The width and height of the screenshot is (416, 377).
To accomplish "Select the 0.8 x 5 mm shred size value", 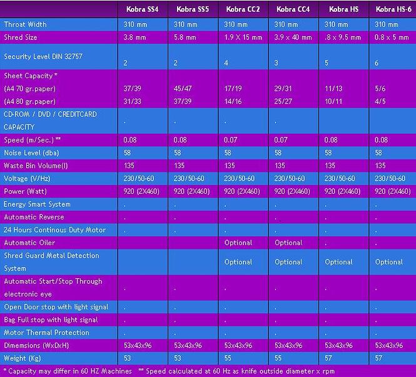I will [x=393, y=38].
